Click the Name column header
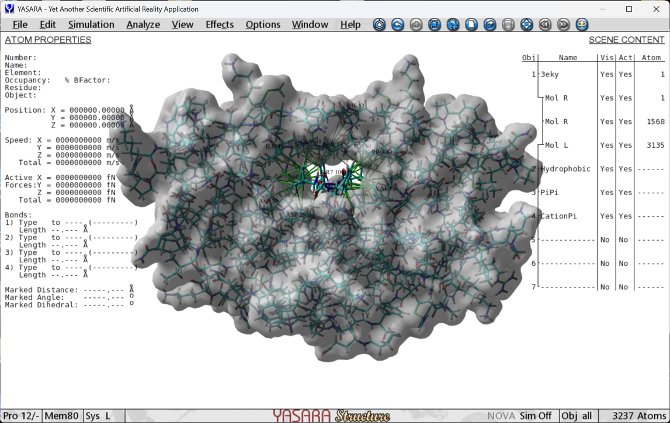The width and height of the screenshot is (670, 423). pos(568,58)
